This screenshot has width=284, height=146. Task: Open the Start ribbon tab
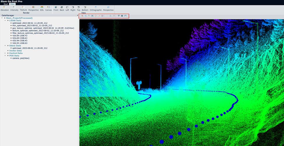(6, 4)
